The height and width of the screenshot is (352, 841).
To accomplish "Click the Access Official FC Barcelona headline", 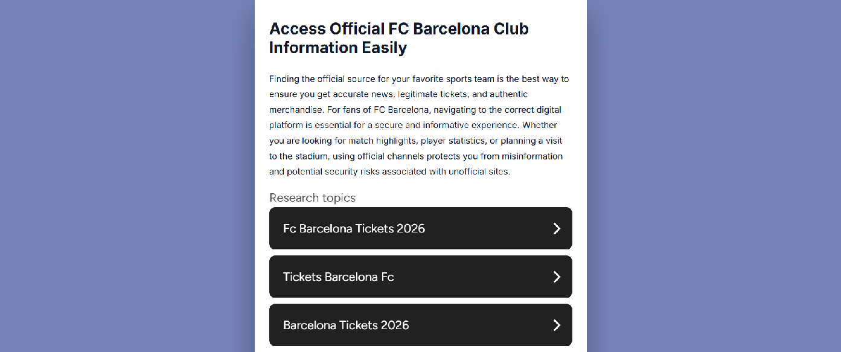I will click(x=399, y=38).
